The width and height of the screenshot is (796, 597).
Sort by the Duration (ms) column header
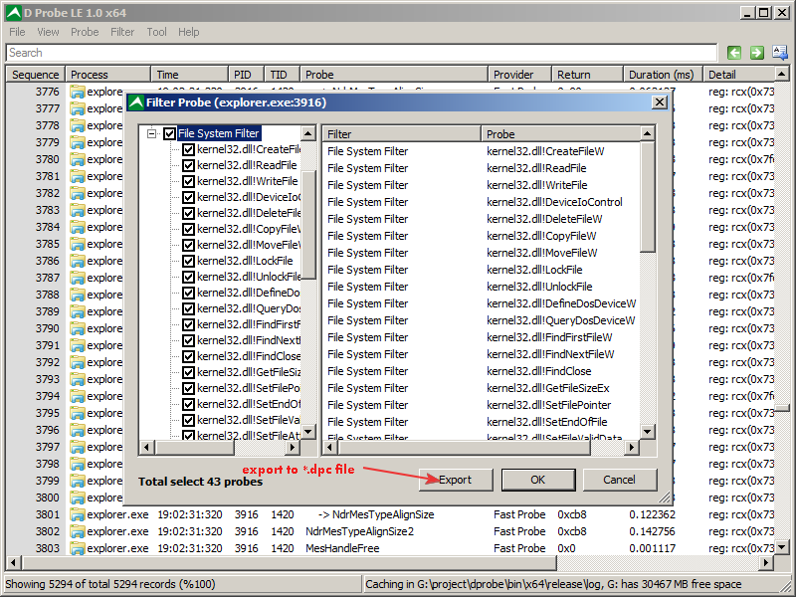pyautogui.click(x=662, y=75)
